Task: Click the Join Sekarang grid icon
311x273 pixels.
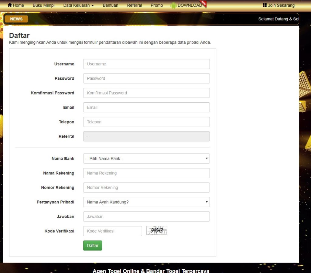Action: (265, 5)
